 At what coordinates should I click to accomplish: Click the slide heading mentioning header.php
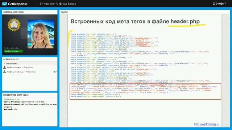(x=135, y=22)
